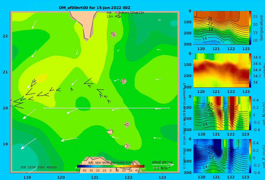Select the island marker near 20.8N 121.85E
Image resolution: width=265 pixels, height=180 pixels.
click(x=123, y=81)
